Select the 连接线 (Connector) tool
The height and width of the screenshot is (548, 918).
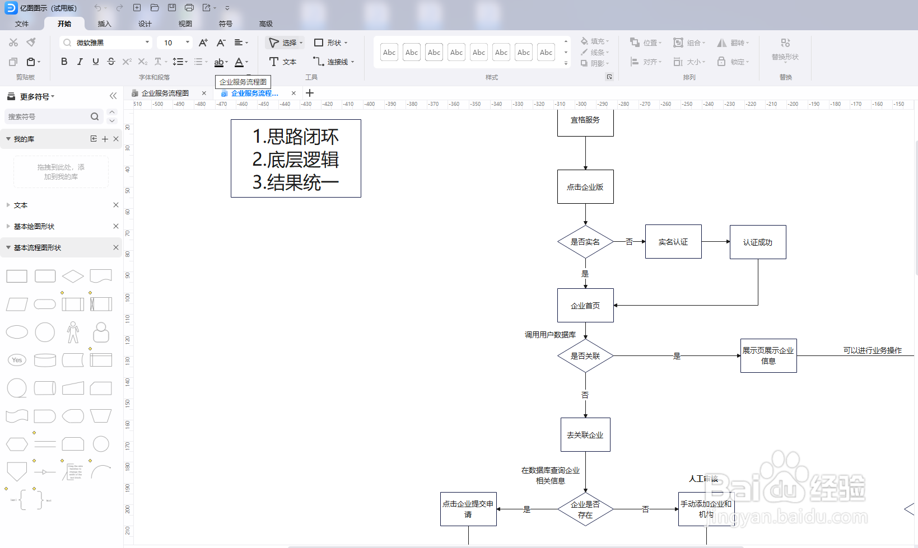(x=333, y=62)
